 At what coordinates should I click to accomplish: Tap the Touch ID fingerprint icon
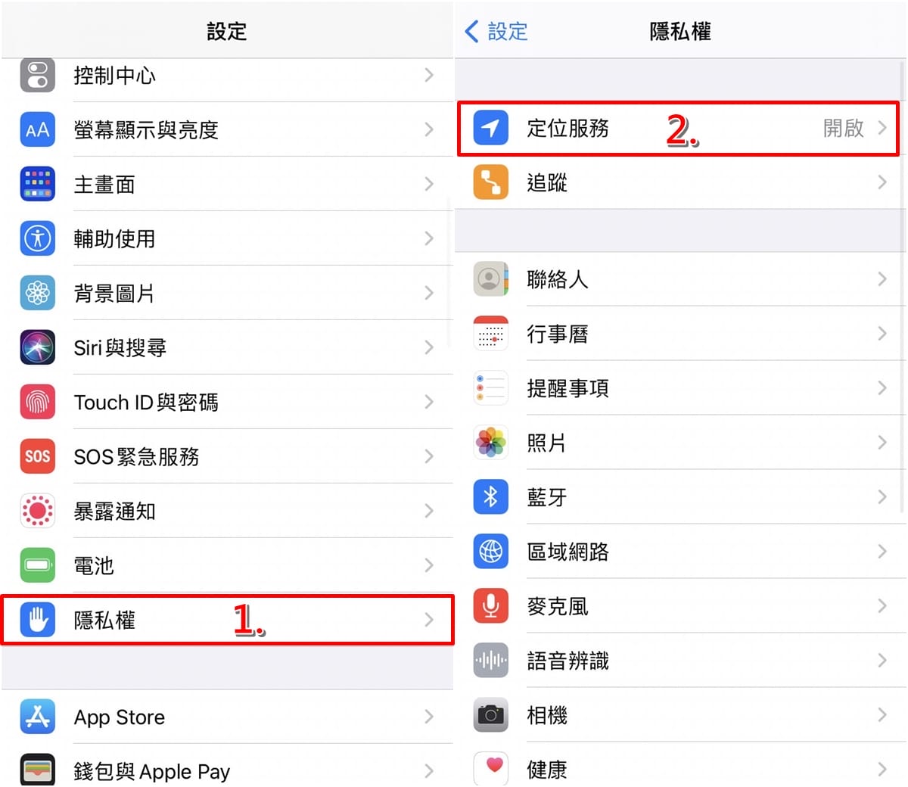click(x=37, y=402)
